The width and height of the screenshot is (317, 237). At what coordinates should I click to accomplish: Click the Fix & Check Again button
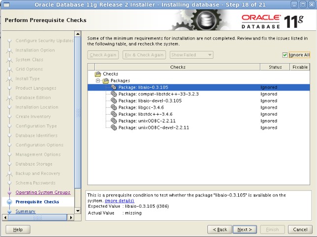(144, 55)
